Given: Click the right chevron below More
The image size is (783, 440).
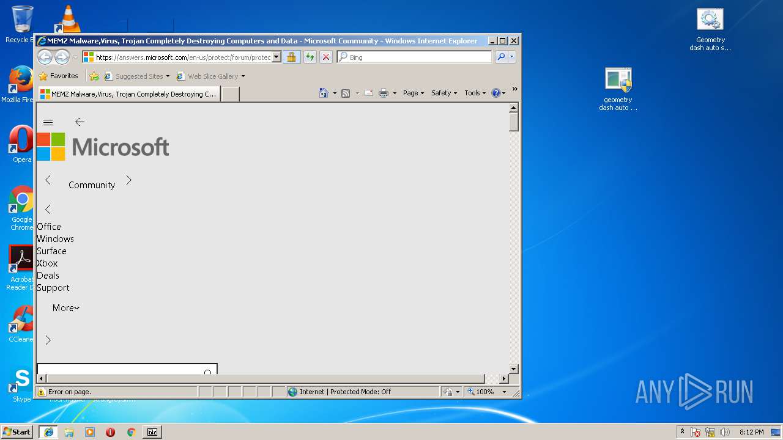Looking at the screenshot, I should 48,340.
